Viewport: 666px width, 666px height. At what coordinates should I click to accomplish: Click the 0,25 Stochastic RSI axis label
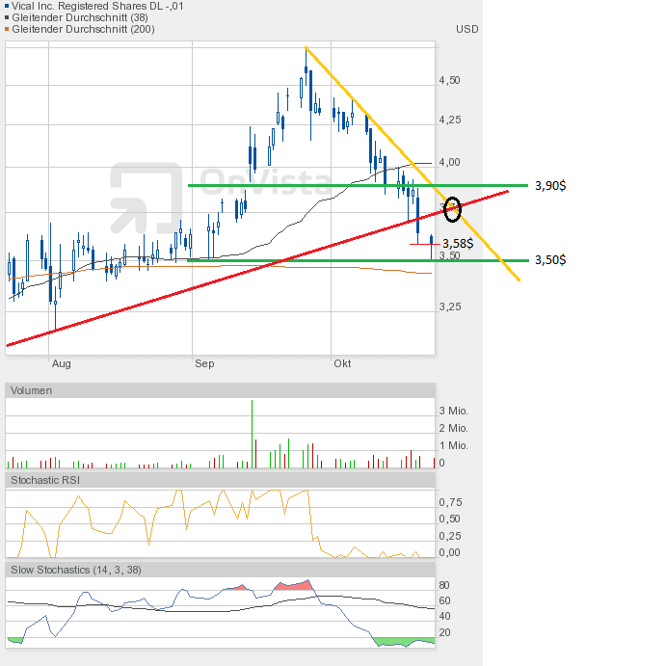point(450,536)
